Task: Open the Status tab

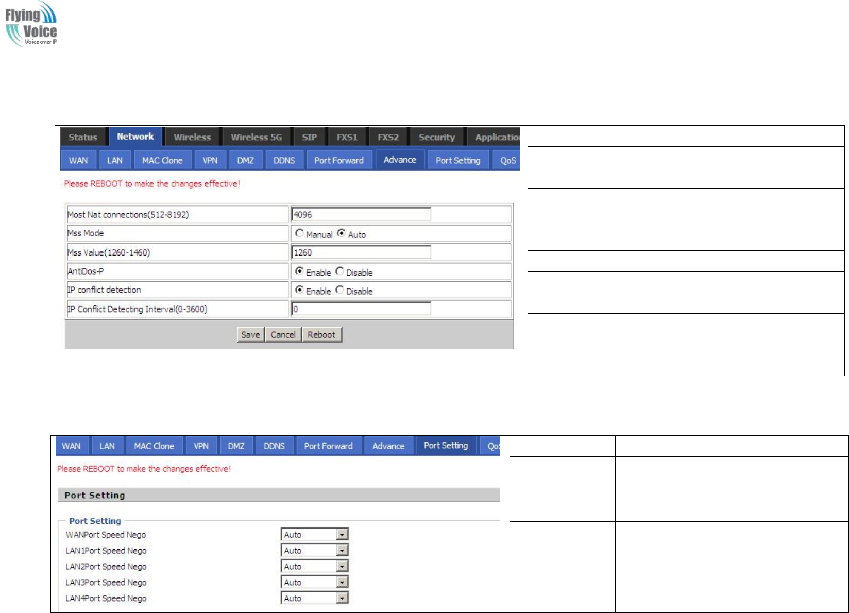Action: click(82, 137)
